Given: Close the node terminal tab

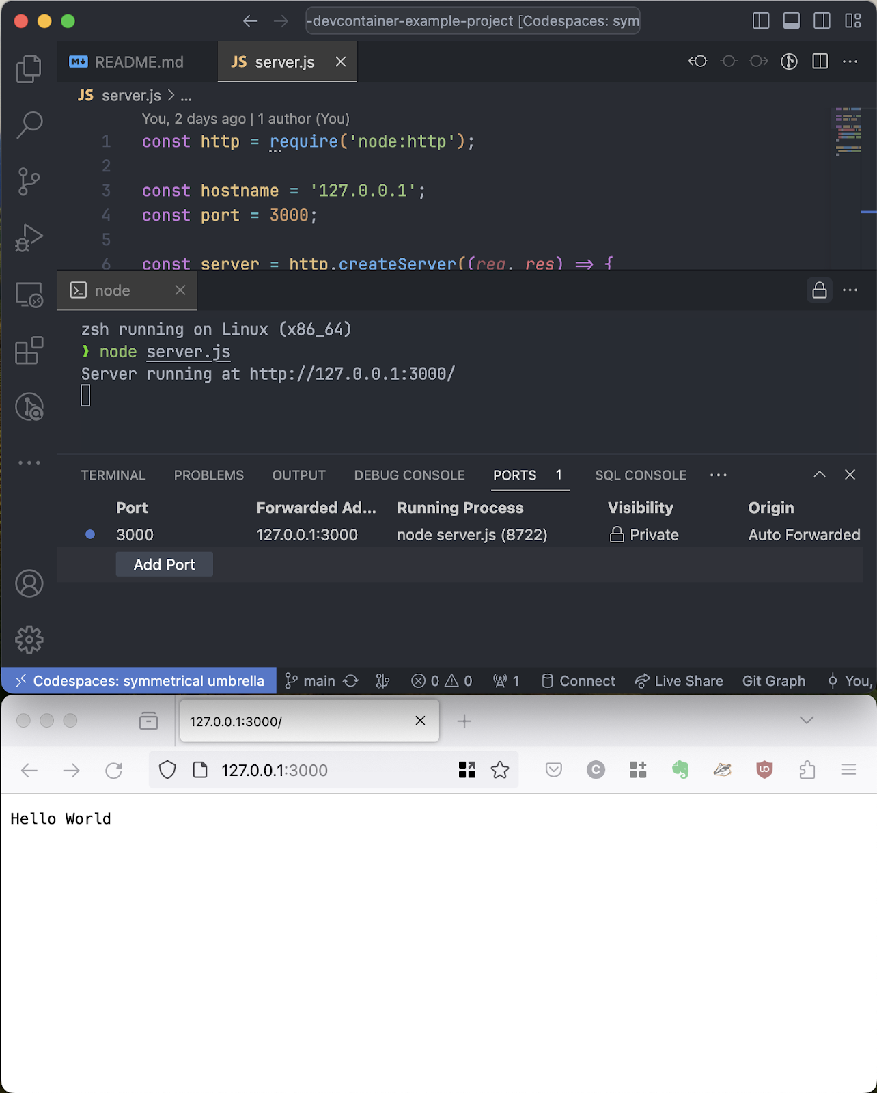Looking at the screenshot, I should tap(180, 290).
